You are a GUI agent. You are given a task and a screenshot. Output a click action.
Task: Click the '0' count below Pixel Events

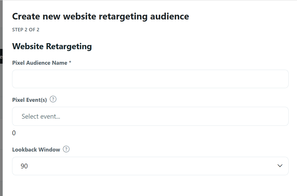point(14,133)
